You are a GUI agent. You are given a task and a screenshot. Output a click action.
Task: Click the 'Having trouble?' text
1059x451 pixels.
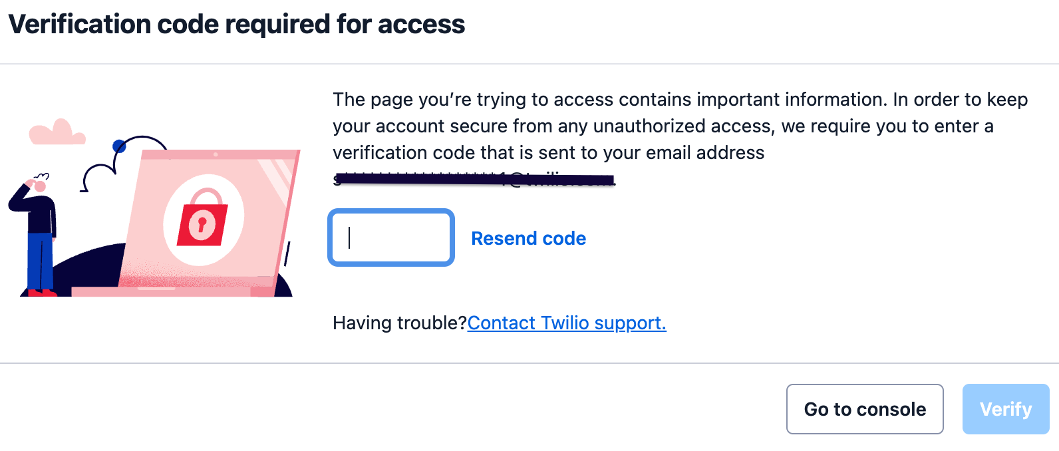pyautogui.click(x=400, y=323)
